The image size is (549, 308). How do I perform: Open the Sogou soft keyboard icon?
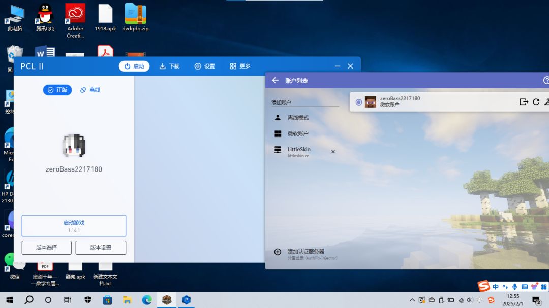(x=525, y=287)
